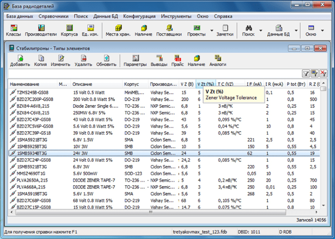Open the Поставщики suppliers list
This screenshot has height=239, width=335.
(x=169, y=30)
